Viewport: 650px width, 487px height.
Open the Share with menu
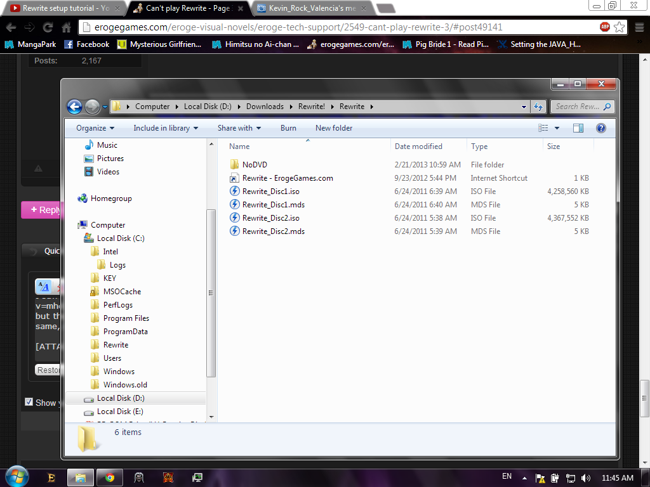(239, 128)
